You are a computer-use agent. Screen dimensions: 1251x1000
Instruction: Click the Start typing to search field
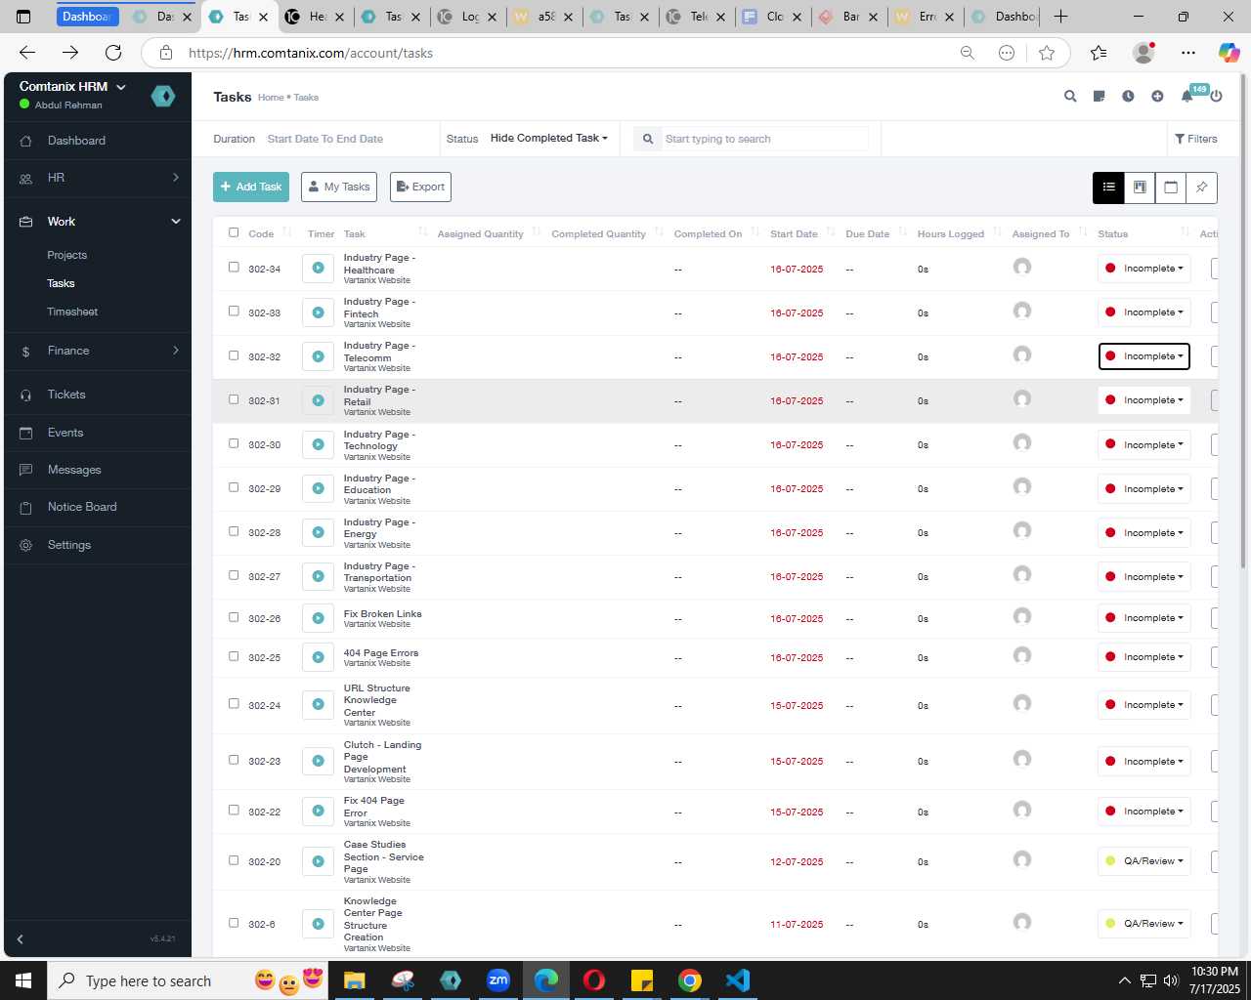tap(764, 139)
